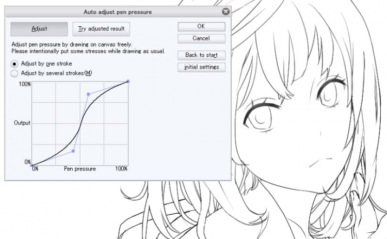Restore initial settings
Viewport: 387px width, 239px height.
tap(201, 67)
